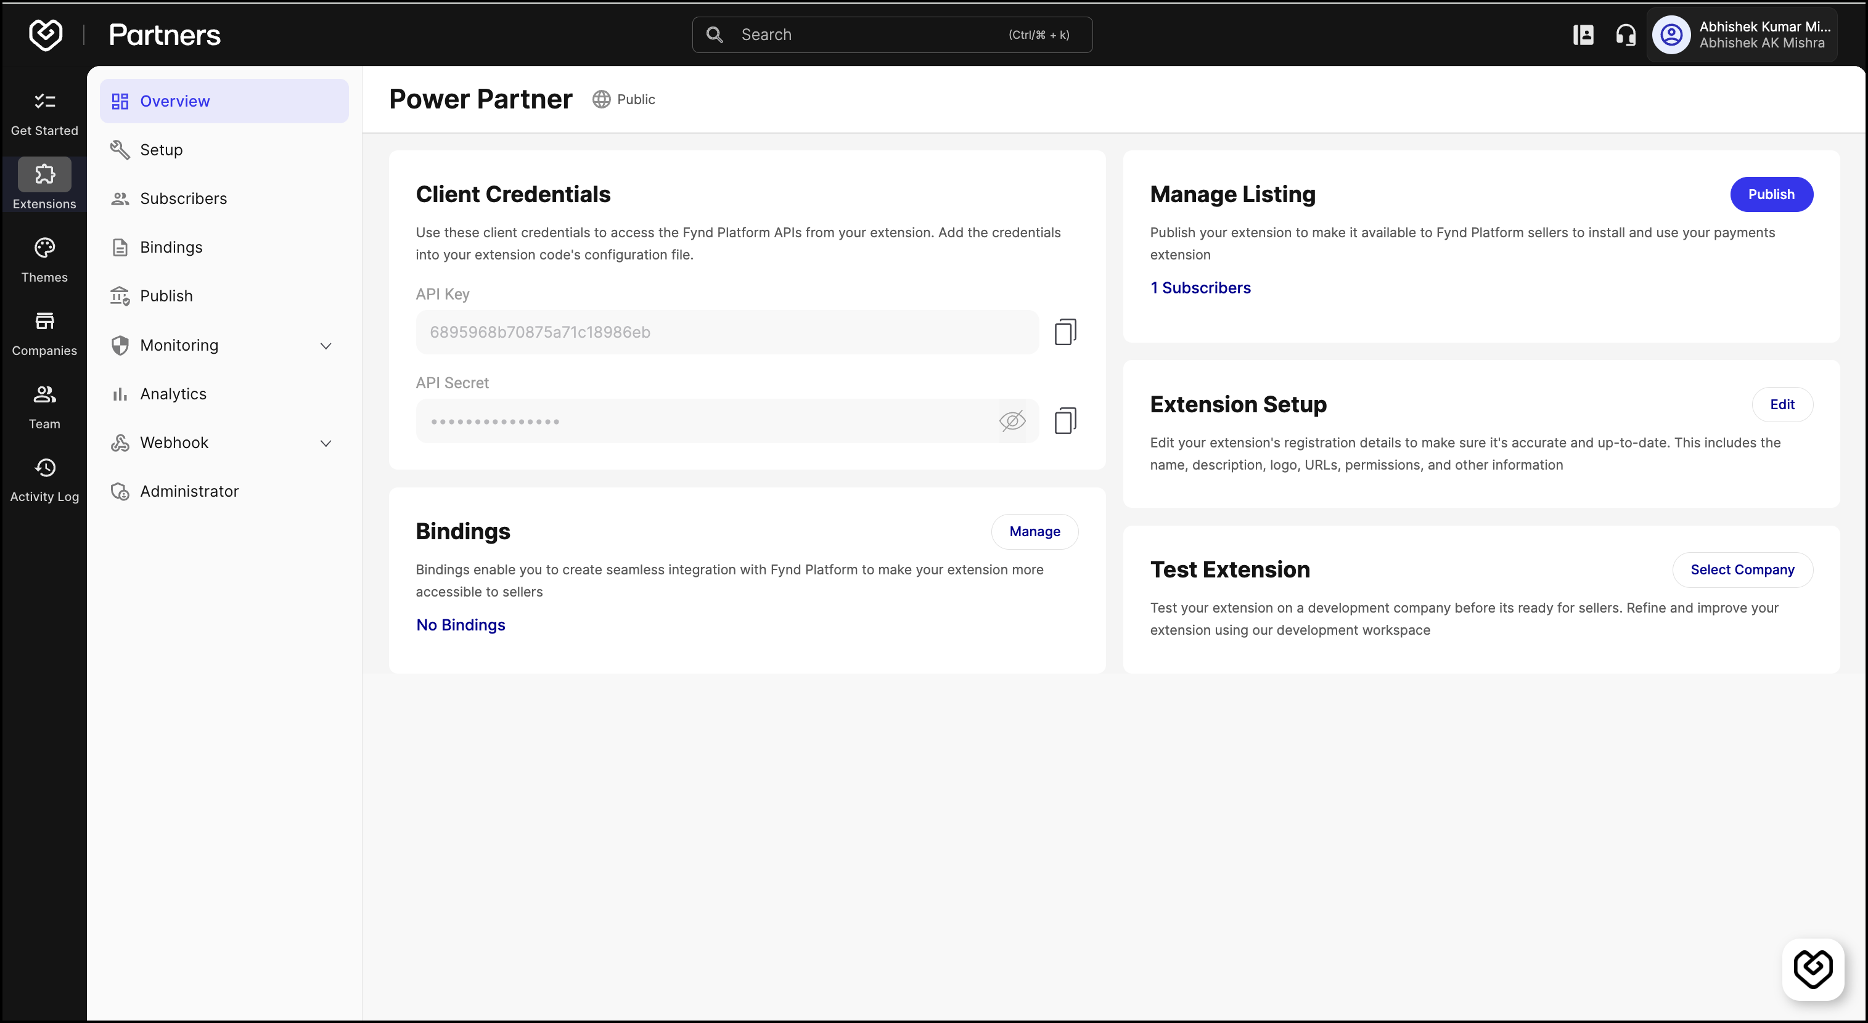
Task: Click the Extension Setup heading
Action: (1238, 404)
